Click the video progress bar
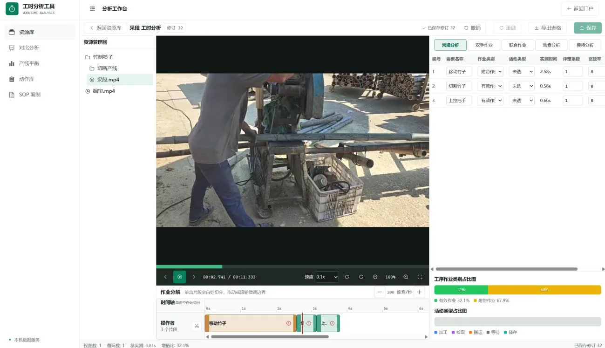The width and height of the screenshot is (605, 348). pos(292,266)
